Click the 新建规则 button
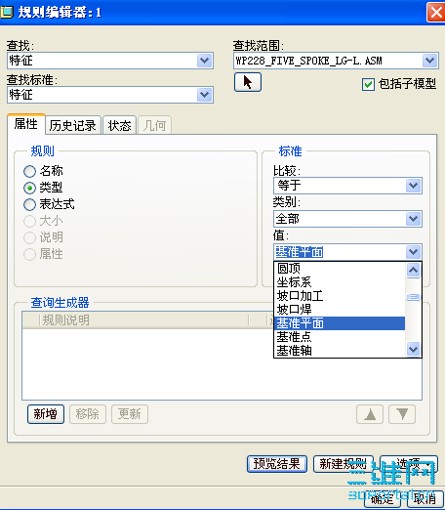This screenshot has height=510, width=445. (x=344, y=464)
